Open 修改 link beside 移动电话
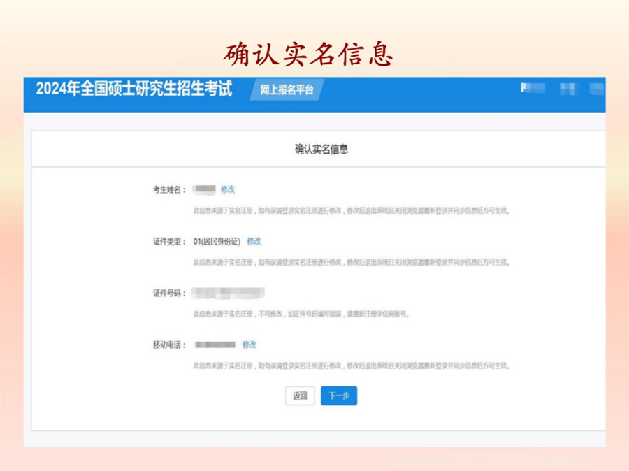Viewport: 629px width, 471px height. [250, 345]
